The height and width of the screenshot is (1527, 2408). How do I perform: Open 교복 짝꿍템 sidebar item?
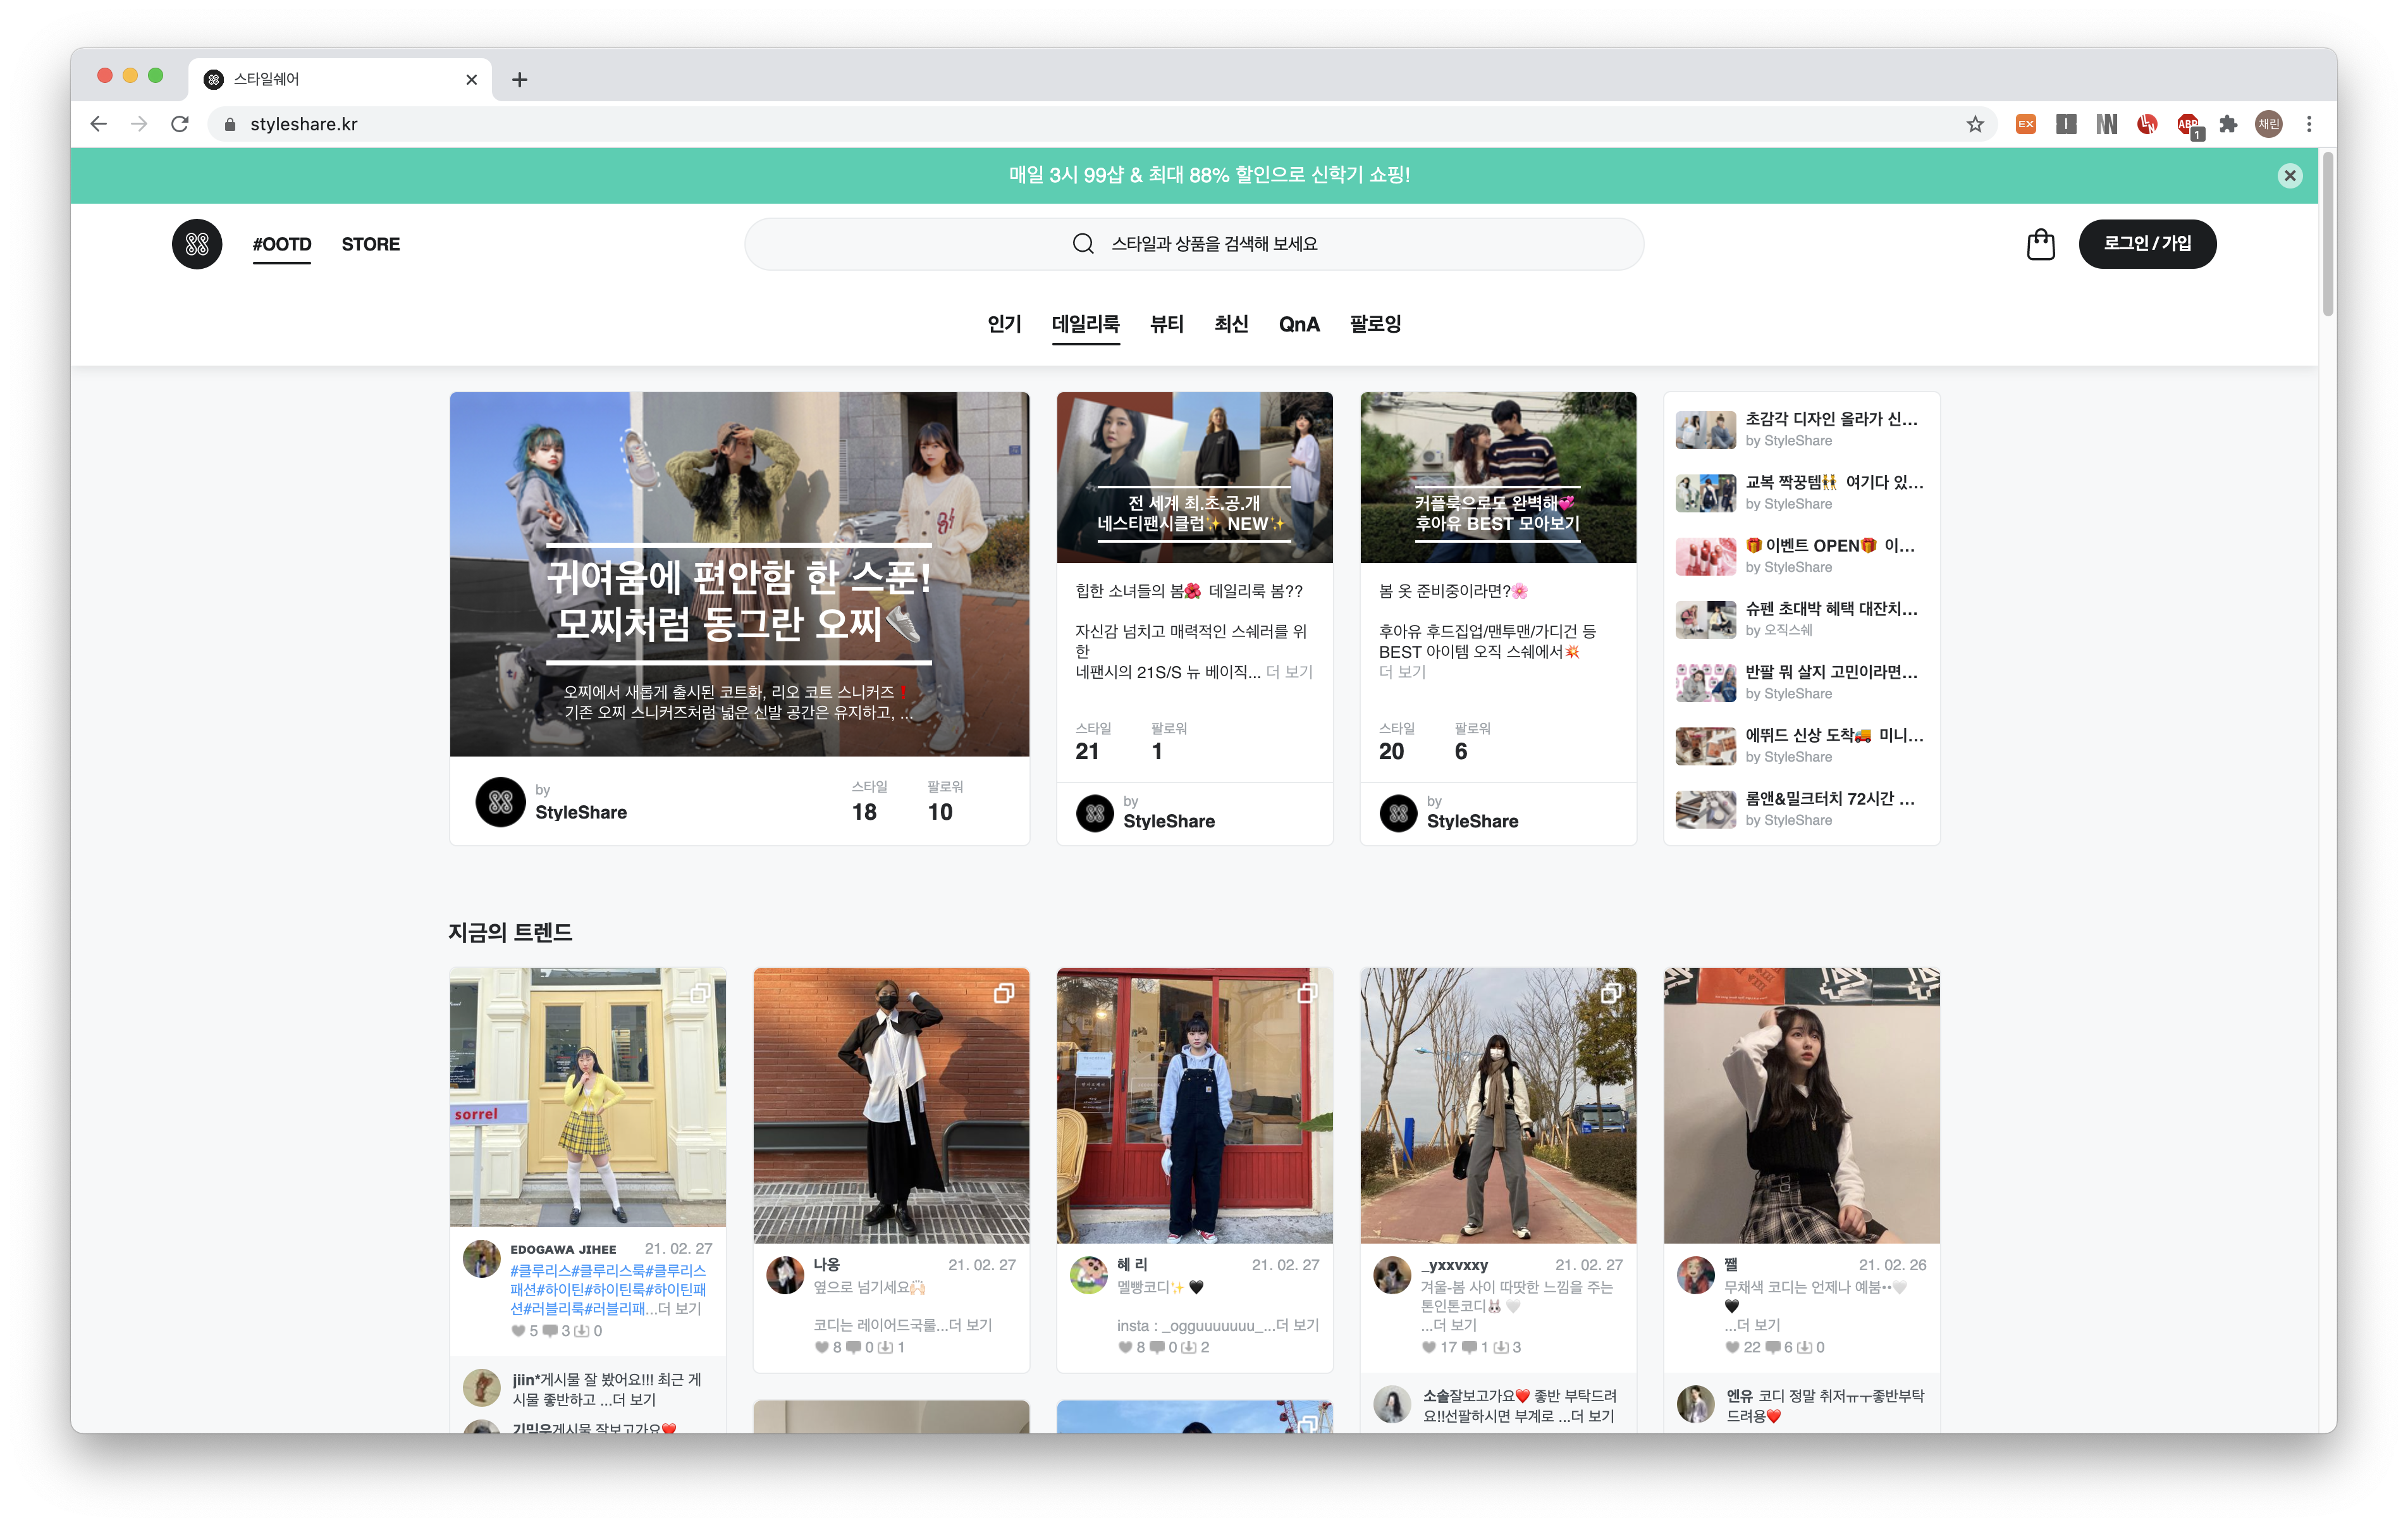point(1801,492)
